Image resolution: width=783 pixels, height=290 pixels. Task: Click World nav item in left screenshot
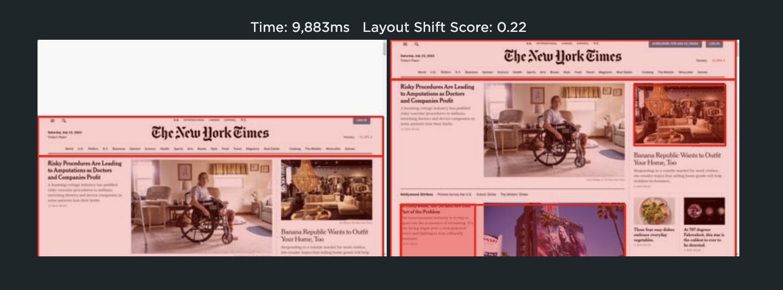coord(69,148)
